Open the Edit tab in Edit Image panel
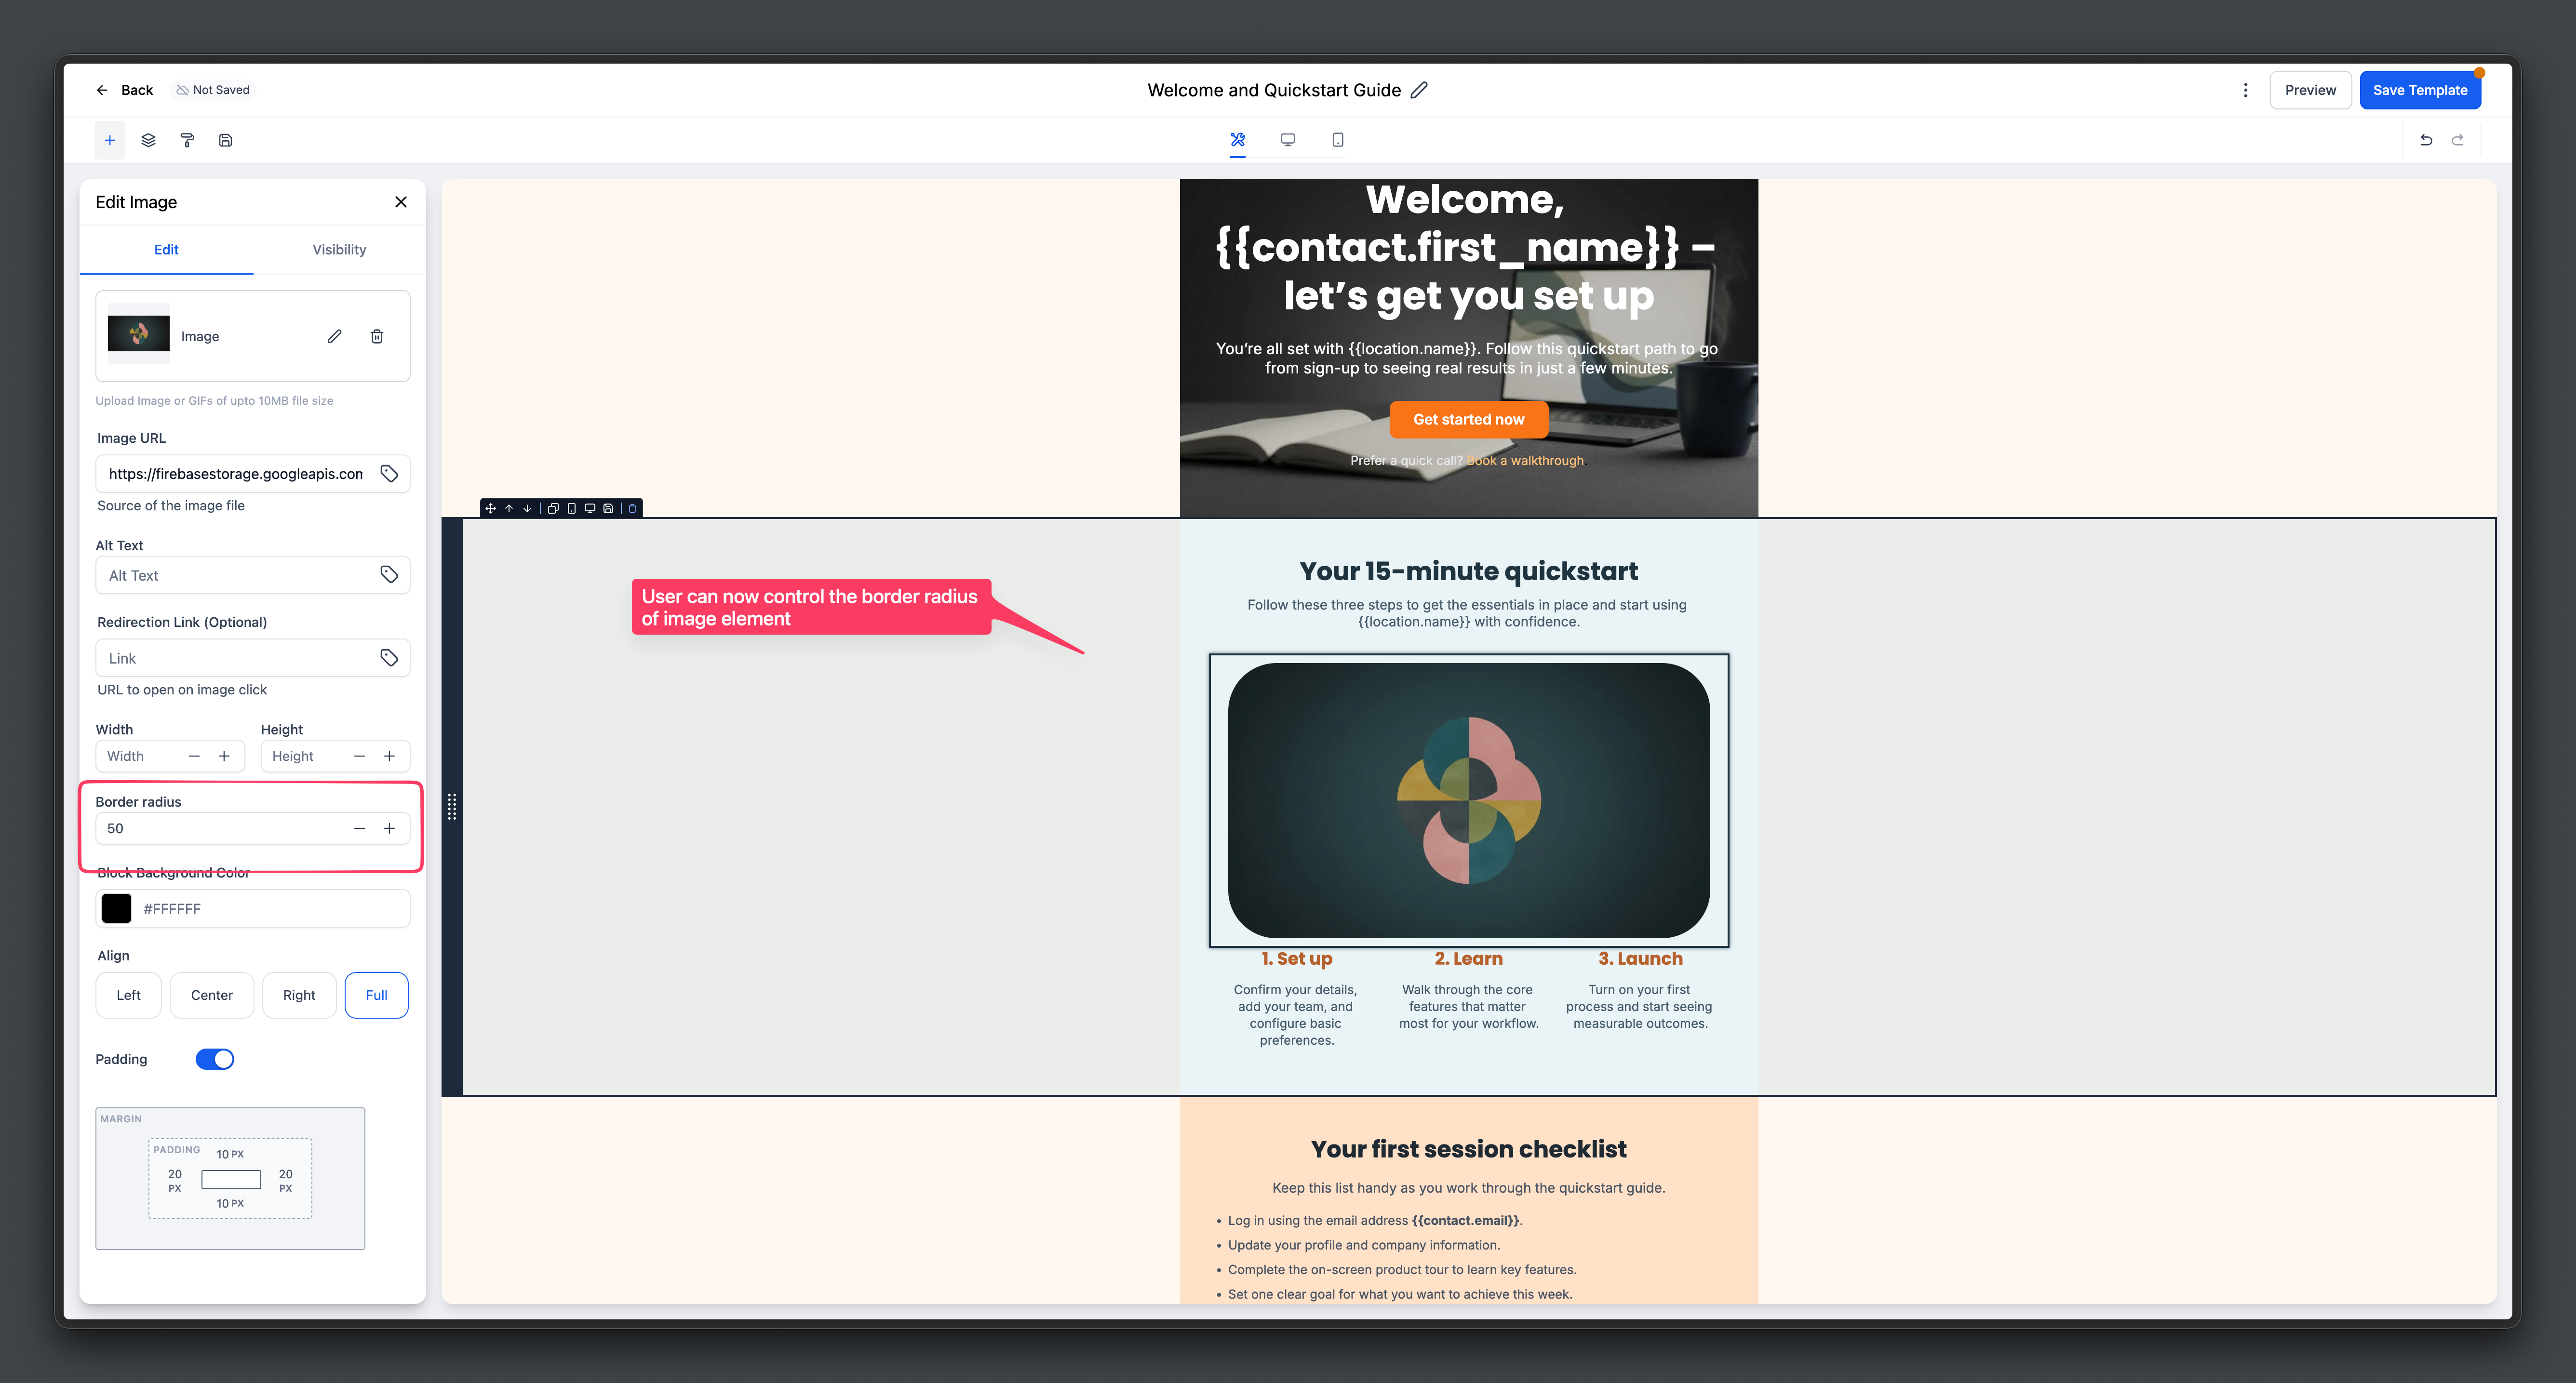Viewport: 2576px width, 1383px height. tap(166, 249)
